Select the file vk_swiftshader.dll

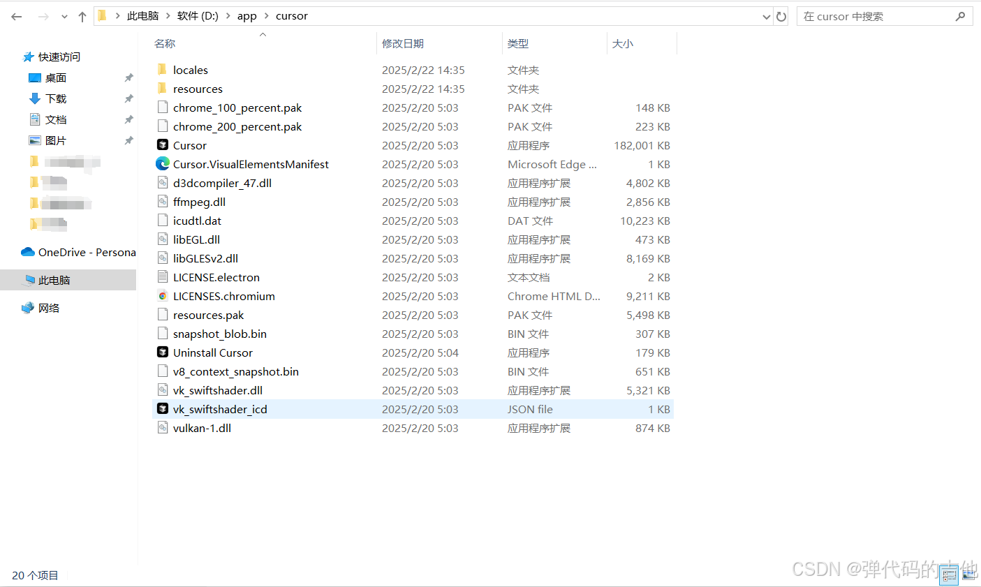tap(218, 390)
